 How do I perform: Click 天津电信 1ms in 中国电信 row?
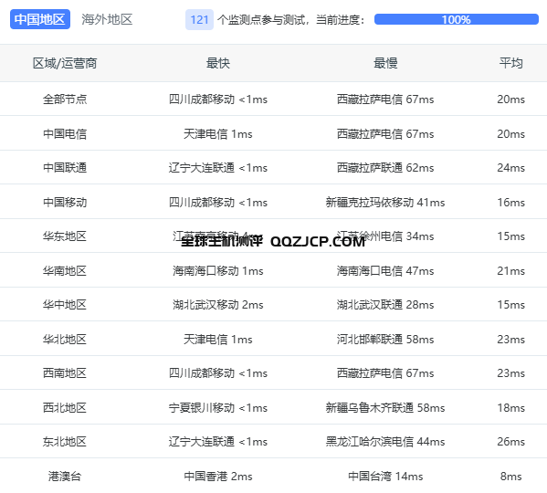pyautogui.click(x=218, y=134)
